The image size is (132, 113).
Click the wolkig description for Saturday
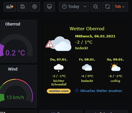pyautogui.click(x=115, y=81)
